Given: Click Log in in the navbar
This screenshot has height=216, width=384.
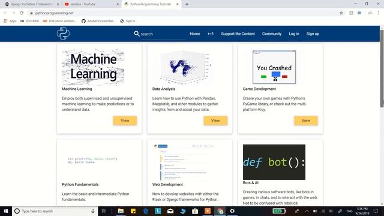Looking at the screenshot, I should coord(294,34).
